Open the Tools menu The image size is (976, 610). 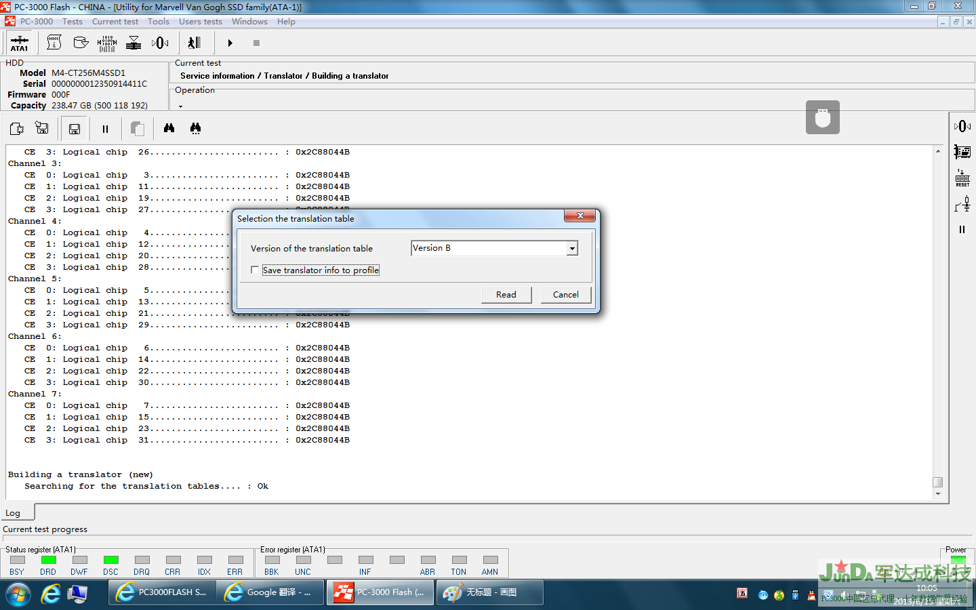[159, 22]
